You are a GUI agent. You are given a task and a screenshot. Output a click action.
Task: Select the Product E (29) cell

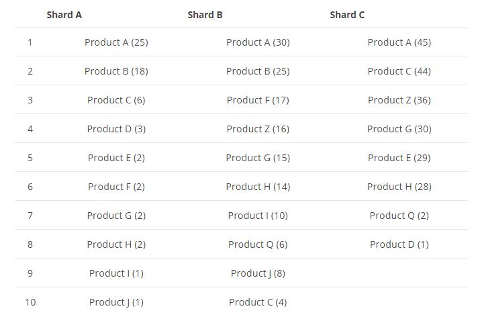pos(399,158)
